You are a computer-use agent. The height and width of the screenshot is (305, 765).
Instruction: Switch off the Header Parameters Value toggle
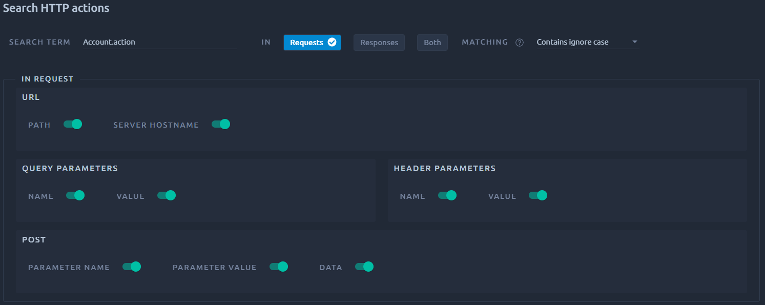[538, 195]
